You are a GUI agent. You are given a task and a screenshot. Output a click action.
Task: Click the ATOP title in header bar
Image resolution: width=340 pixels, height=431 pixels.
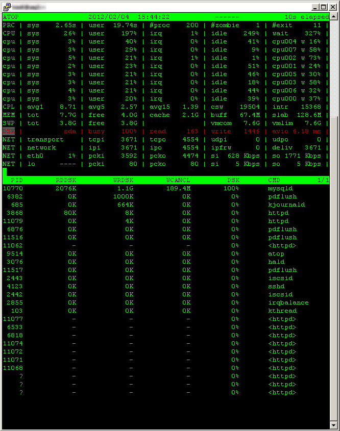[11, 17]
